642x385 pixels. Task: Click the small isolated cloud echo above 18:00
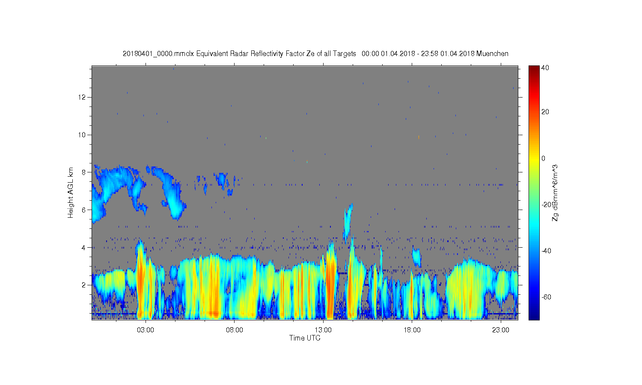point(417,257)
